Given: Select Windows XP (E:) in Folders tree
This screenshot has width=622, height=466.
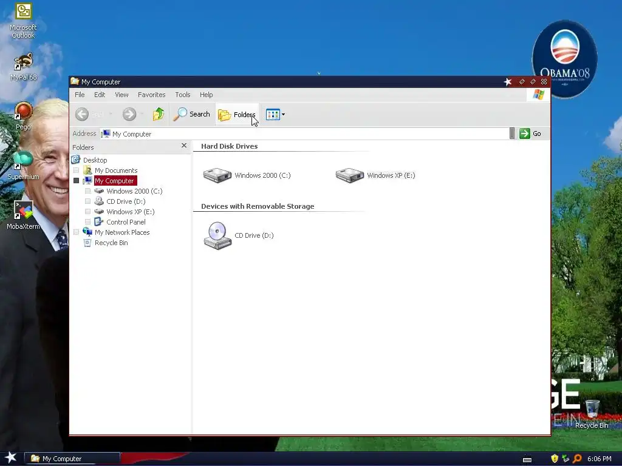Looking at the screenshot, I should tap(130, 212).
